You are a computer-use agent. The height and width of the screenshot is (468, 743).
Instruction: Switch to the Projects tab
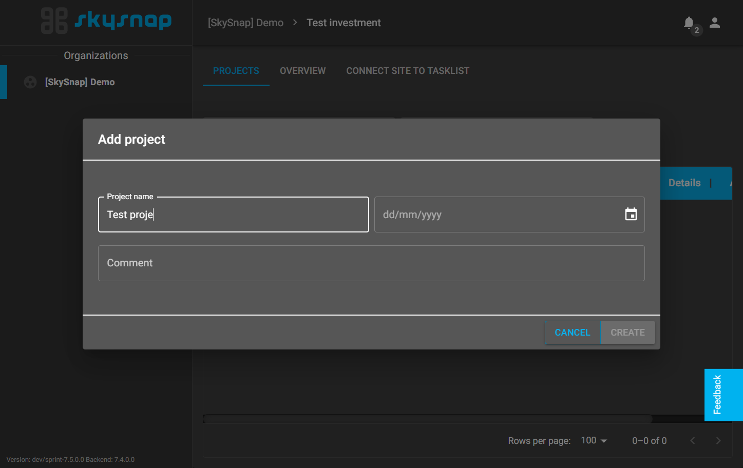pyautogui.click(x=236, y=71)
